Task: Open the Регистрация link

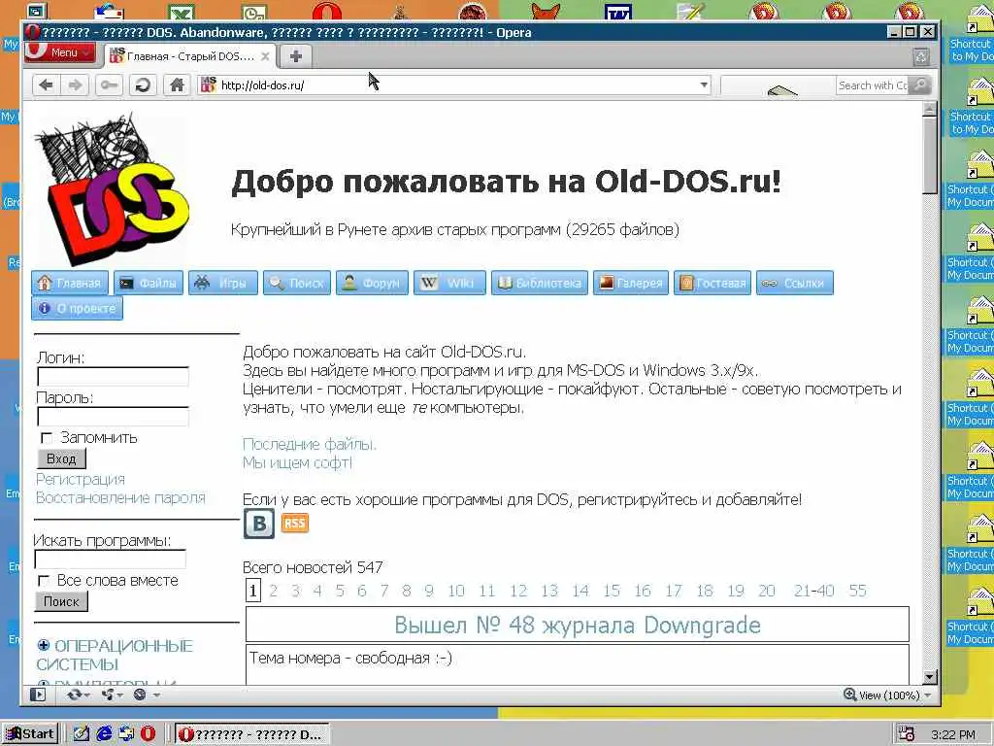Action: click(x=81, y=480)
